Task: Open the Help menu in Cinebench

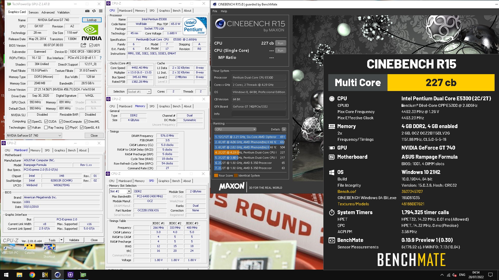Action: coord(224,11)
